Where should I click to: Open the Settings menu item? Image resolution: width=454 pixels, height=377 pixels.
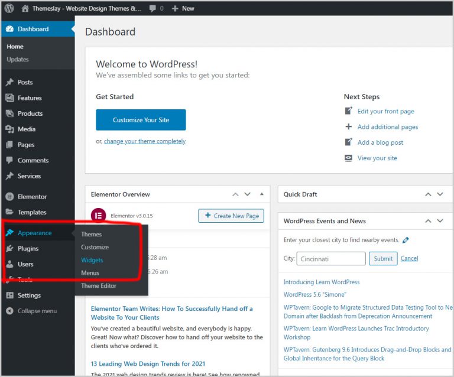[x=29, y=295]
